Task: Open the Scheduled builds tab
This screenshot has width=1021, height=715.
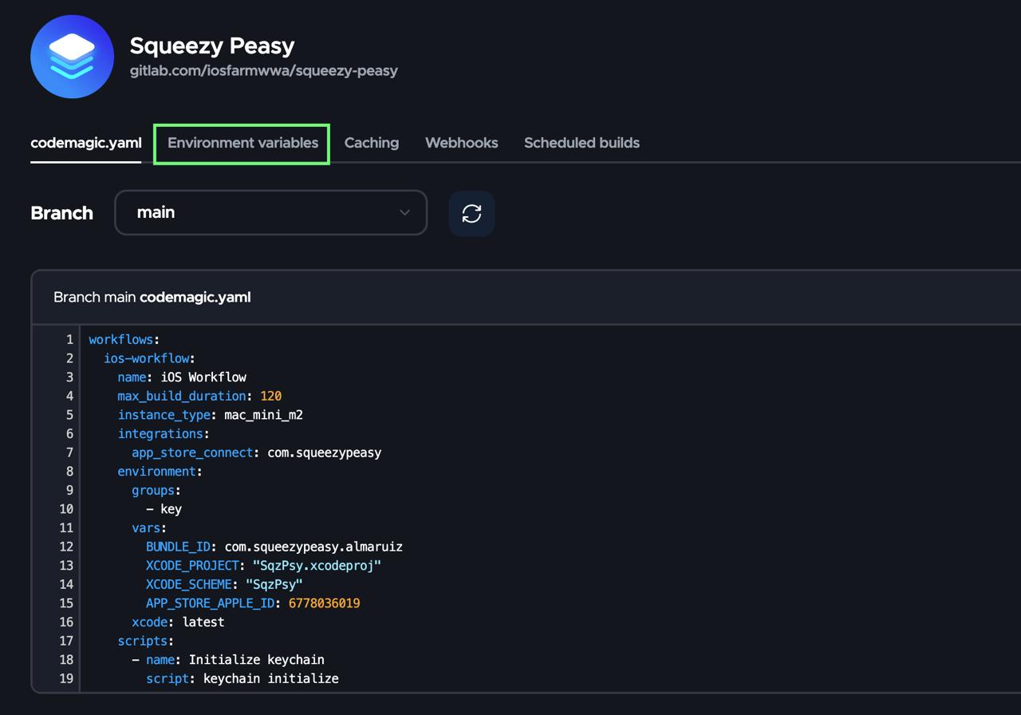Action: [581, 143]
